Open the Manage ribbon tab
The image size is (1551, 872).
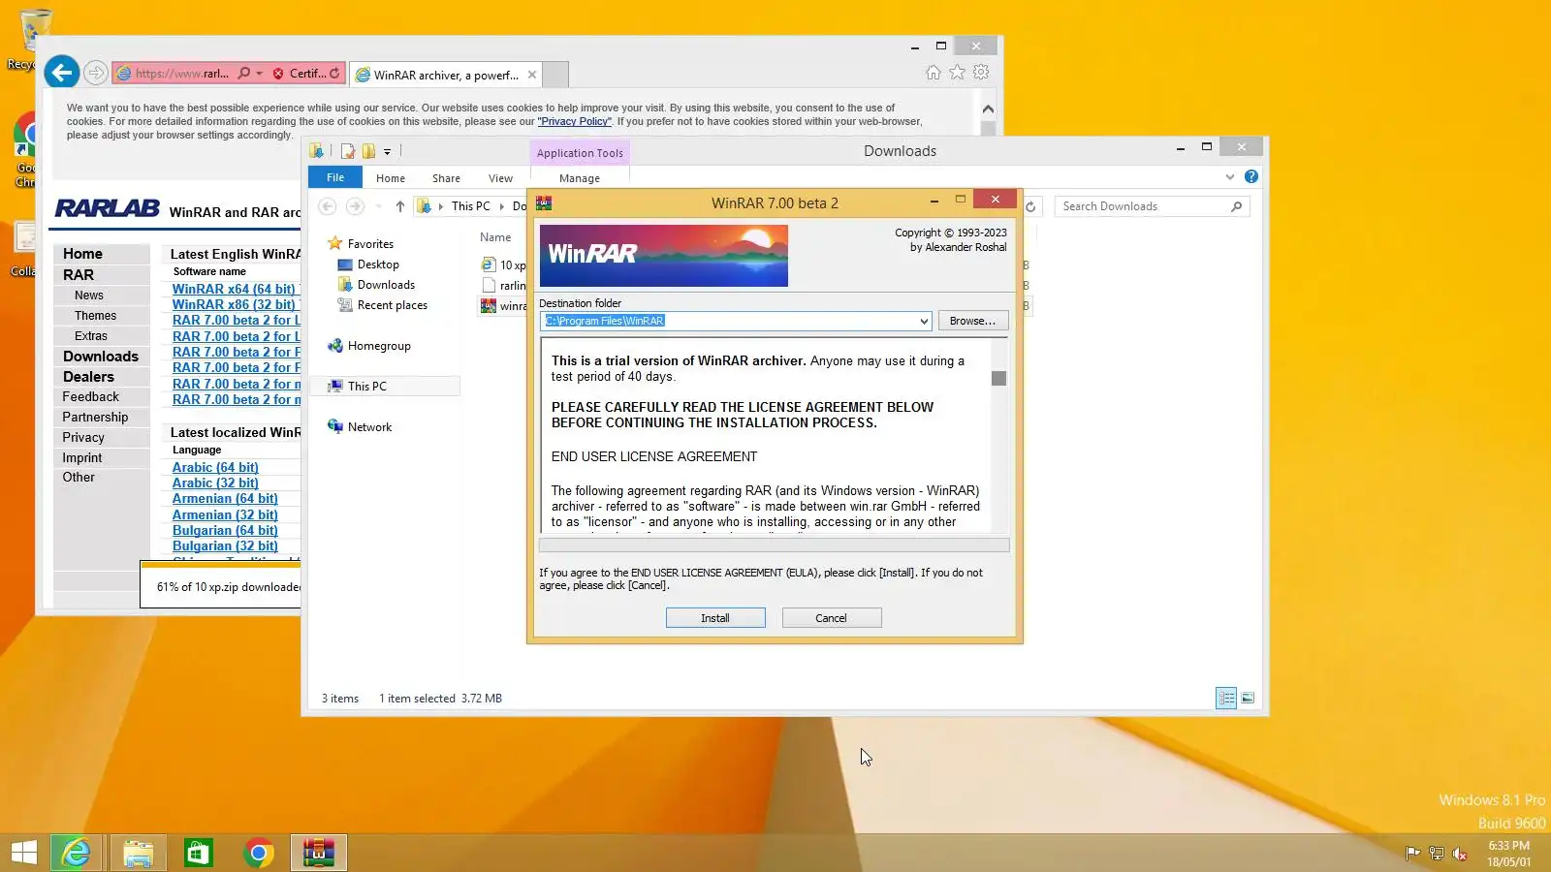(580, 178)
